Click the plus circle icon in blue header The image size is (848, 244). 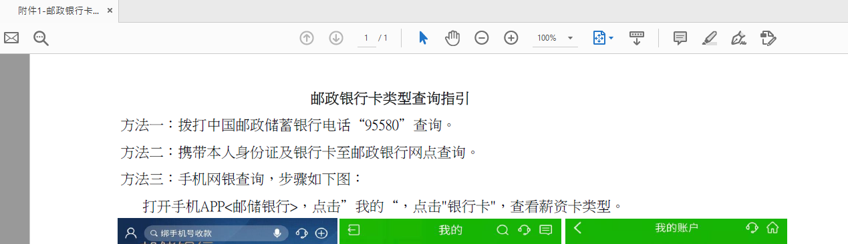[321, 233]
